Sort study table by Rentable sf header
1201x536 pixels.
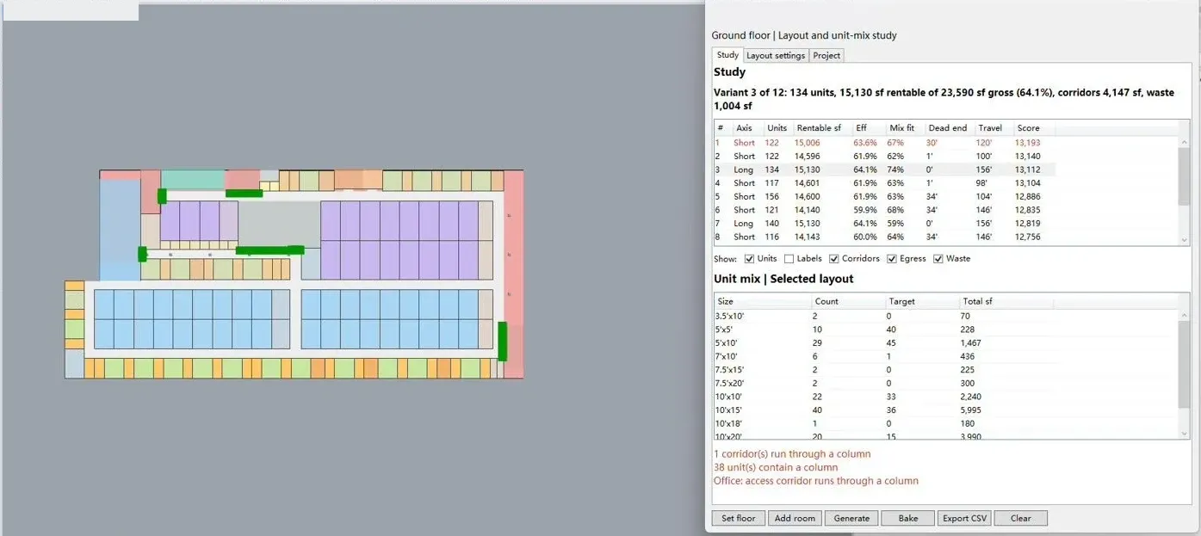820,128
